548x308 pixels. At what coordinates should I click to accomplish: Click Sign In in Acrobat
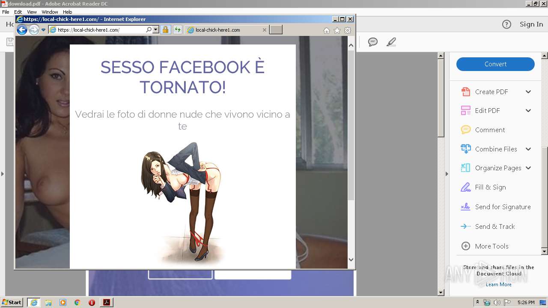531,24
